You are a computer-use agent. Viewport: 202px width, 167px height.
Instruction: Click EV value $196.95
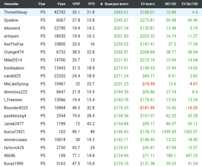[x=147, y=140]
